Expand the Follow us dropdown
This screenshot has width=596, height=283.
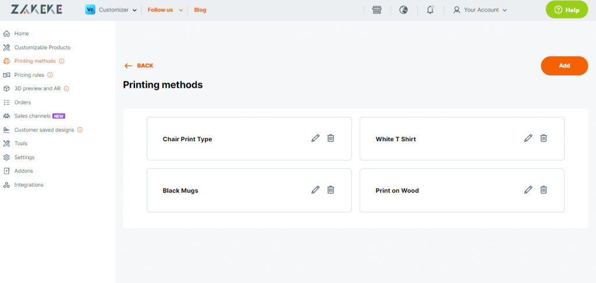[x=165, y=10]
